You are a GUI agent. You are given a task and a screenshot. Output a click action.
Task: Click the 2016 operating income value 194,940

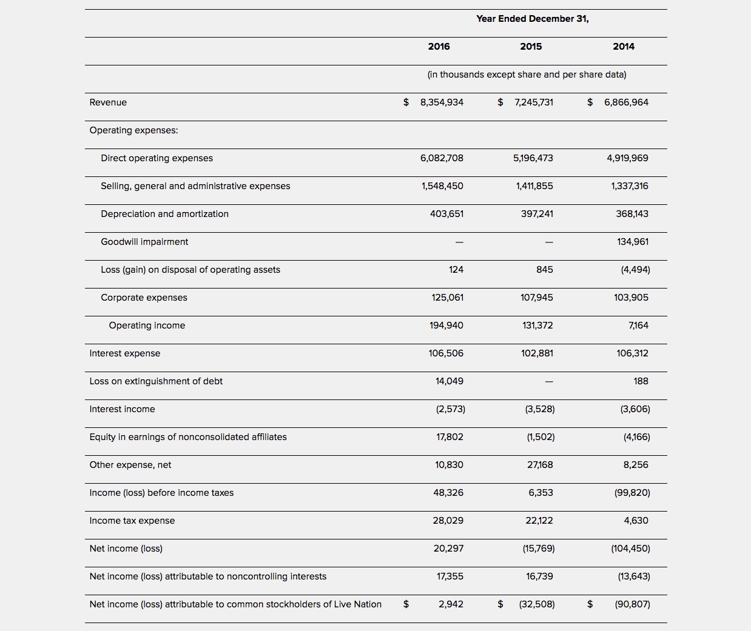tap(446, 326)
